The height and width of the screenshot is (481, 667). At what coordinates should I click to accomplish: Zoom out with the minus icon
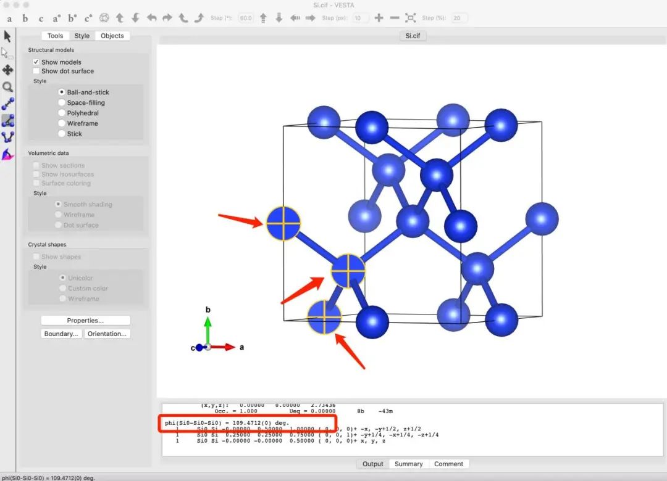395,18
